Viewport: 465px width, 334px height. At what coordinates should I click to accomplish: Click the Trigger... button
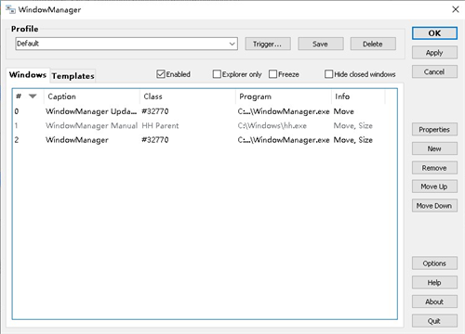(268, 44)
